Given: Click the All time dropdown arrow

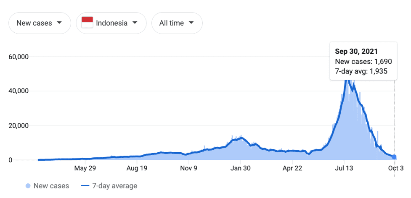Looking at the screenshot, I should [191, 23].
